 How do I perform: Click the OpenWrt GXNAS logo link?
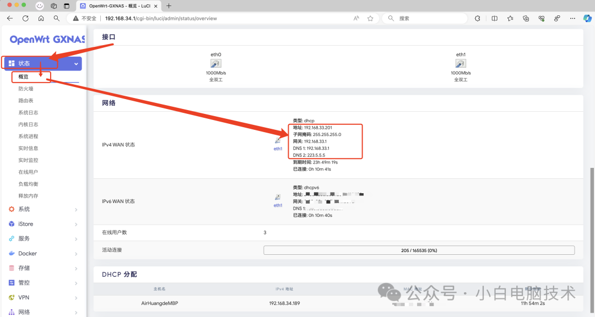click(47, 40)
